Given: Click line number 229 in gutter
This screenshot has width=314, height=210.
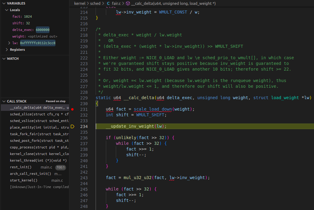Looking at the screenshot, I should coord(84,98).
